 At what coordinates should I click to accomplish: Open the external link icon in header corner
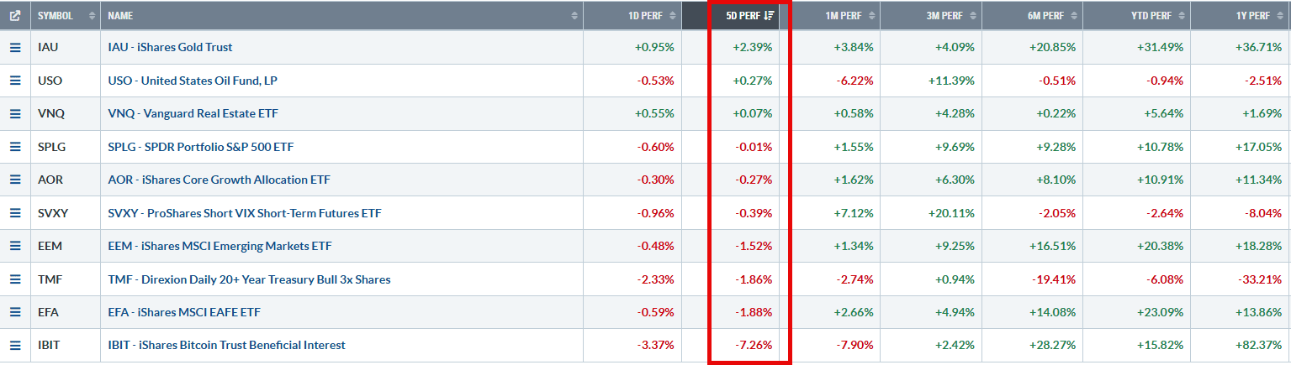(x=14, y=15)
